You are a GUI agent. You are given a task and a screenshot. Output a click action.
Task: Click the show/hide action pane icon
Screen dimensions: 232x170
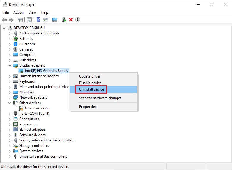pyautogui.click(x=46, y=20)
